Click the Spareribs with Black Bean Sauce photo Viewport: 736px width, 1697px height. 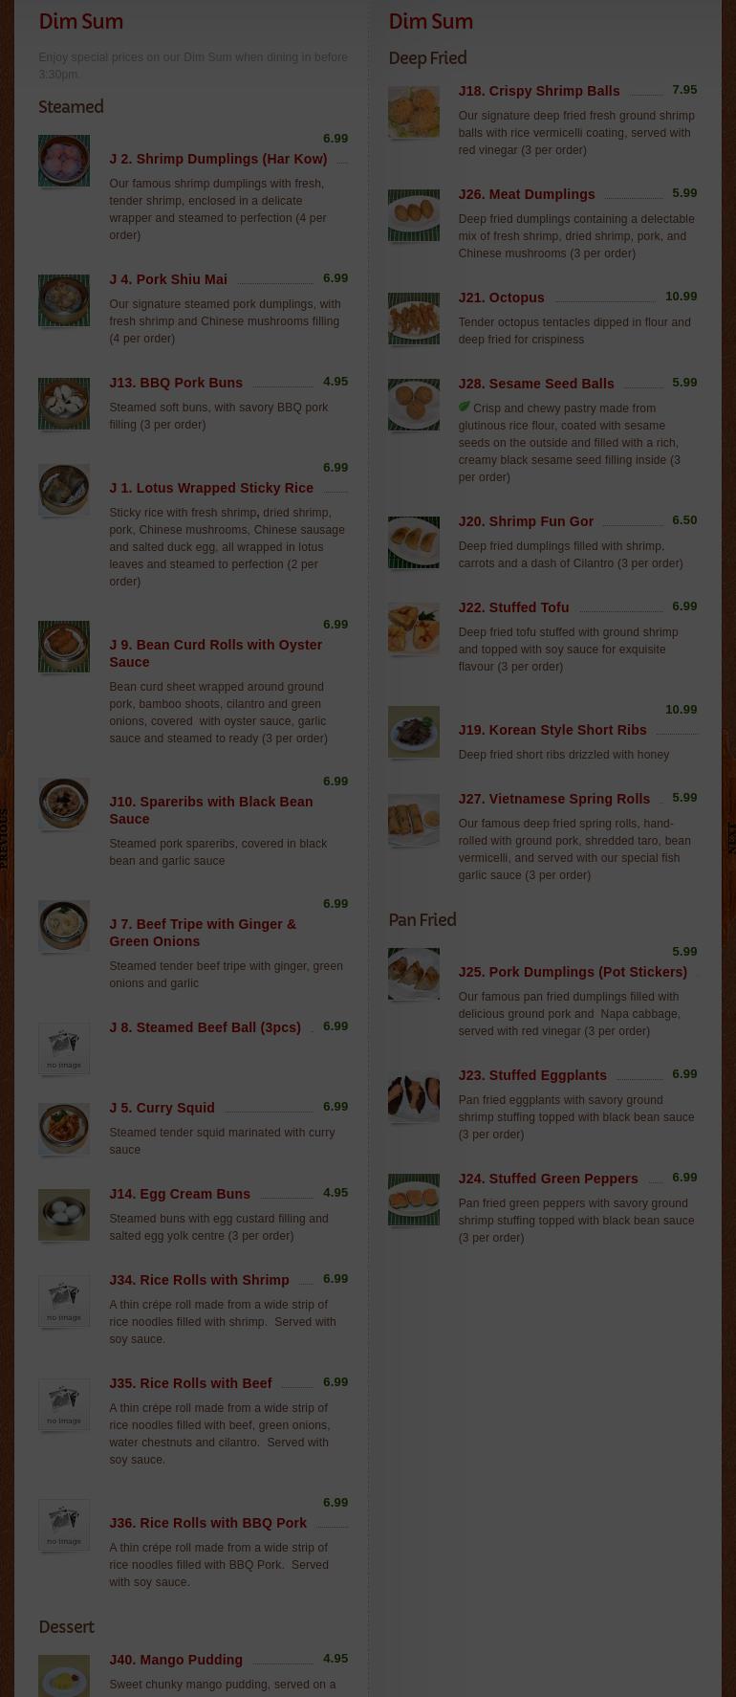[64, 804]
